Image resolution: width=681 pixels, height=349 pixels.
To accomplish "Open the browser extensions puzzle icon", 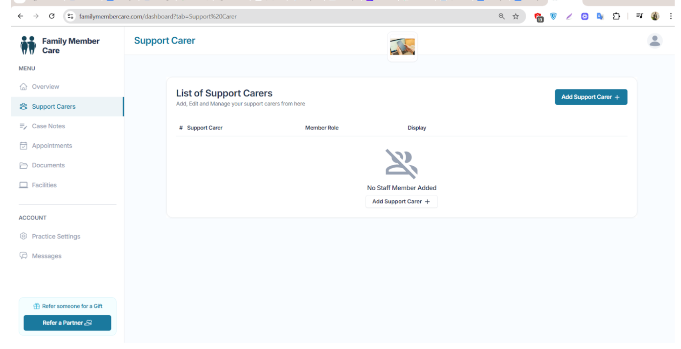I will pyautogui.click(x=616, y=16).
